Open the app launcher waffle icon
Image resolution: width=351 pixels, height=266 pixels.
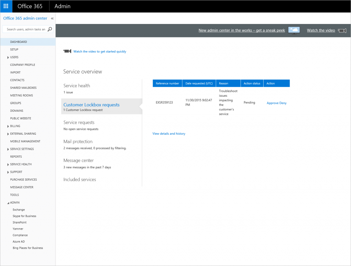pyautogui.click(x=6, y=6)
